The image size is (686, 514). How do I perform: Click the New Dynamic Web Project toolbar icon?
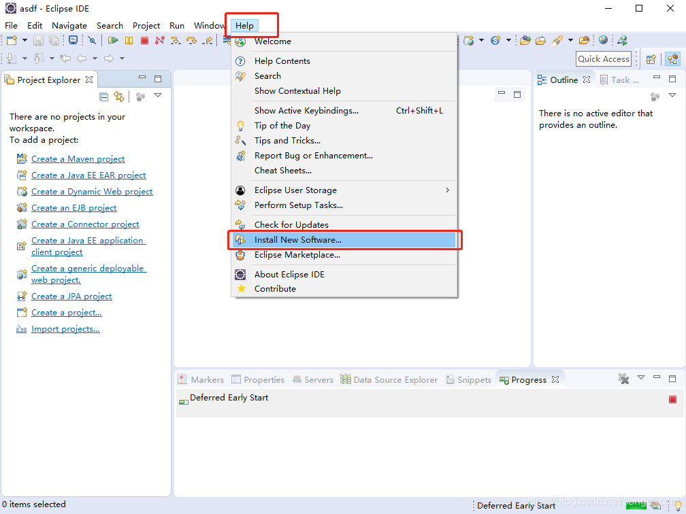coord(468,41)
